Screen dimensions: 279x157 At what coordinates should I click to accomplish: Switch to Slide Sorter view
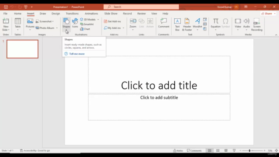click(218, 150)
